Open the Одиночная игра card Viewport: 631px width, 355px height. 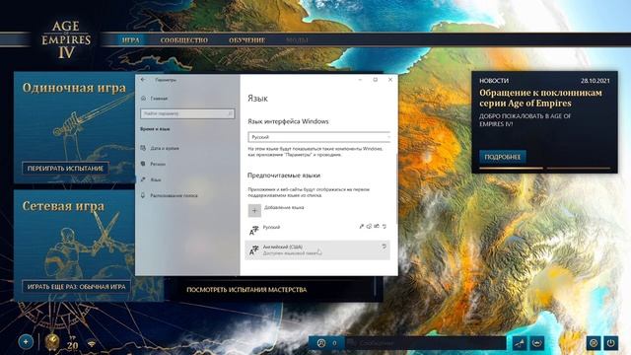[x=75, y=127]
